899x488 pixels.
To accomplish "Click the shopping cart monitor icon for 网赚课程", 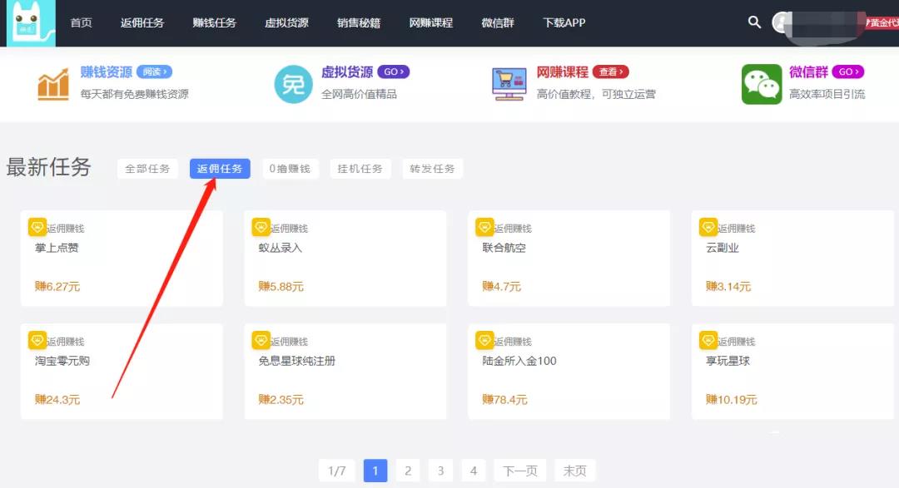I will 509,83.
